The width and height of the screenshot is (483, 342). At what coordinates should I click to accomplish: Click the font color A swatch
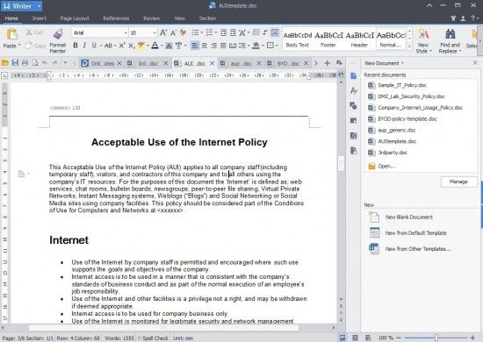point(155,46)
